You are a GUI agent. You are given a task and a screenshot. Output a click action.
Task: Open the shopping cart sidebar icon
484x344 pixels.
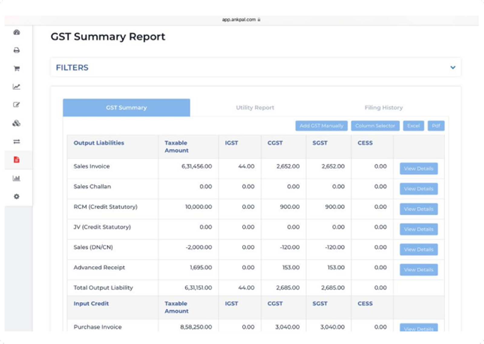pos(17,69)
